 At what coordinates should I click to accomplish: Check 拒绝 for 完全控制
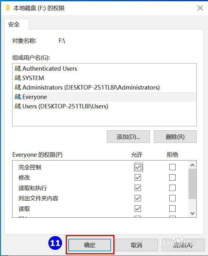[x=172, y=167]
